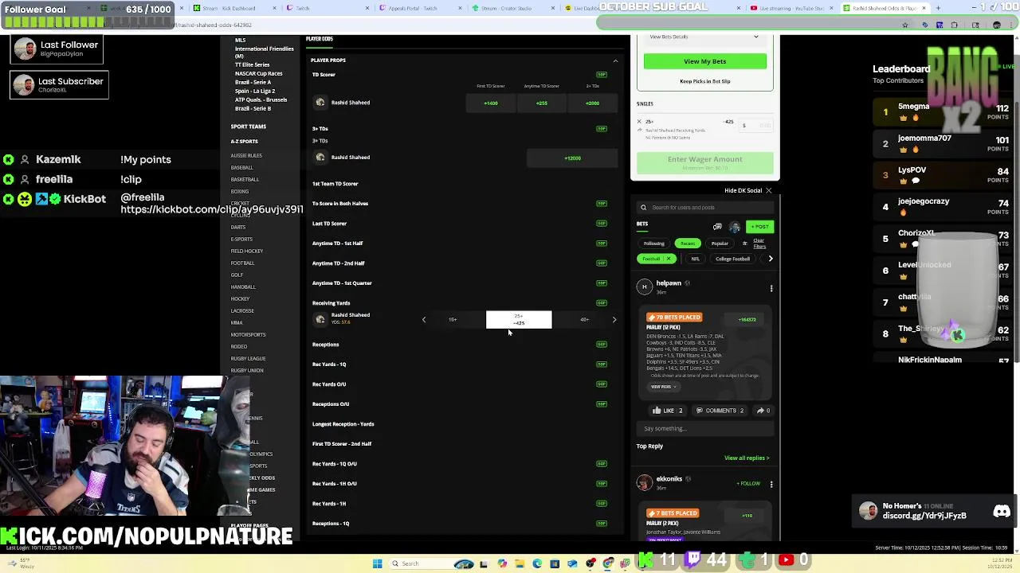This screenshot has width=1020, height=573.
Task: Open new browser tab with plus icon
Action: point(938,8)
